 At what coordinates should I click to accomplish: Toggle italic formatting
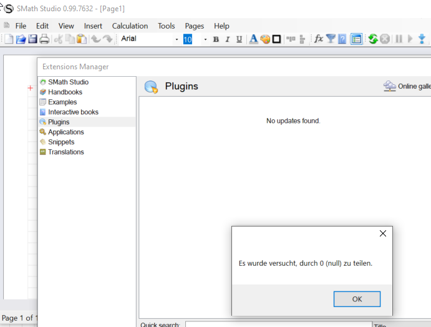click(x=227, y=39)
